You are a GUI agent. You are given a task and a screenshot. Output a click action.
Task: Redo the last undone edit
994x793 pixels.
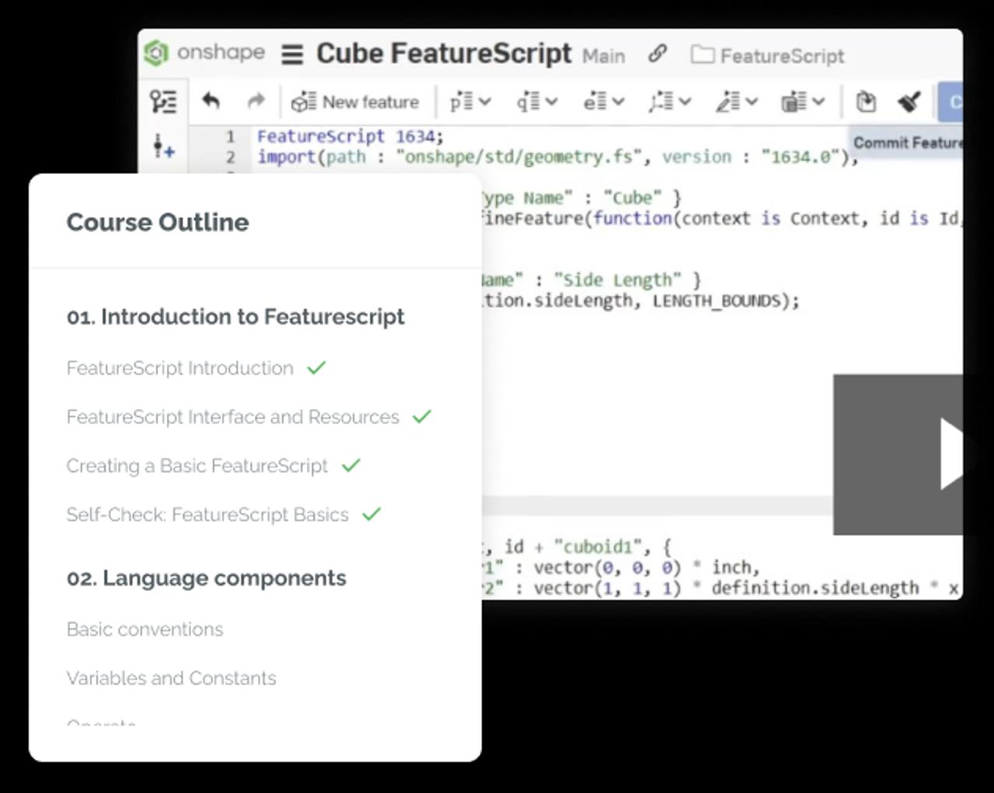(x=255, y=101)
